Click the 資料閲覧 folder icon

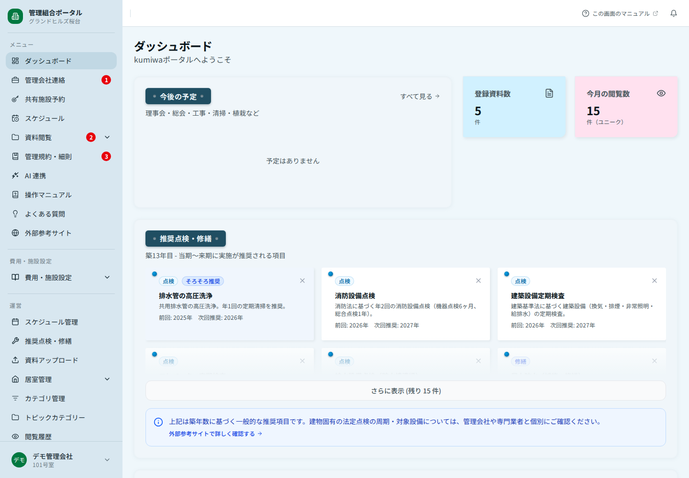tap(15, 137)
